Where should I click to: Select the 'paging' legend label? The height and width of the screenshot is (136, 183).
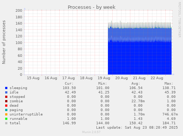16,110
